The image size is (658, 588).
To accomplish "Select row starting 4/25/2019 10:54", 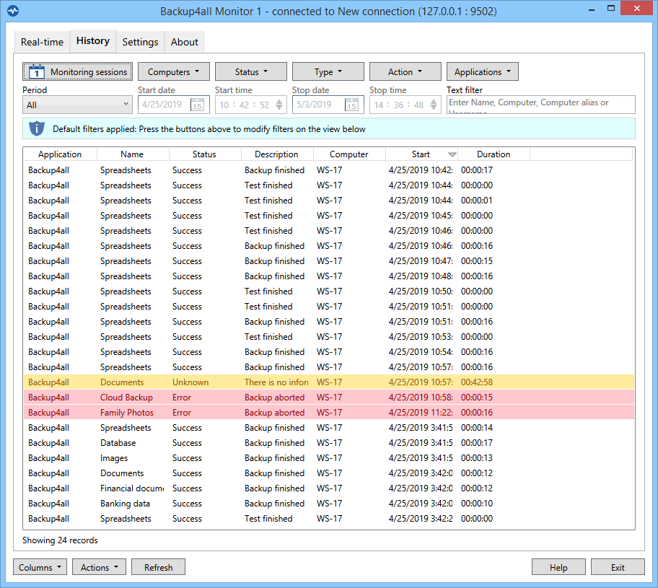I will tap(329, 351).
